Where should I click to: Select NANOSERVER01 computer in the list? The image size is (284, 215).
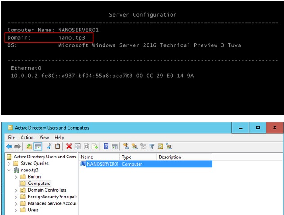coord(102,164)
